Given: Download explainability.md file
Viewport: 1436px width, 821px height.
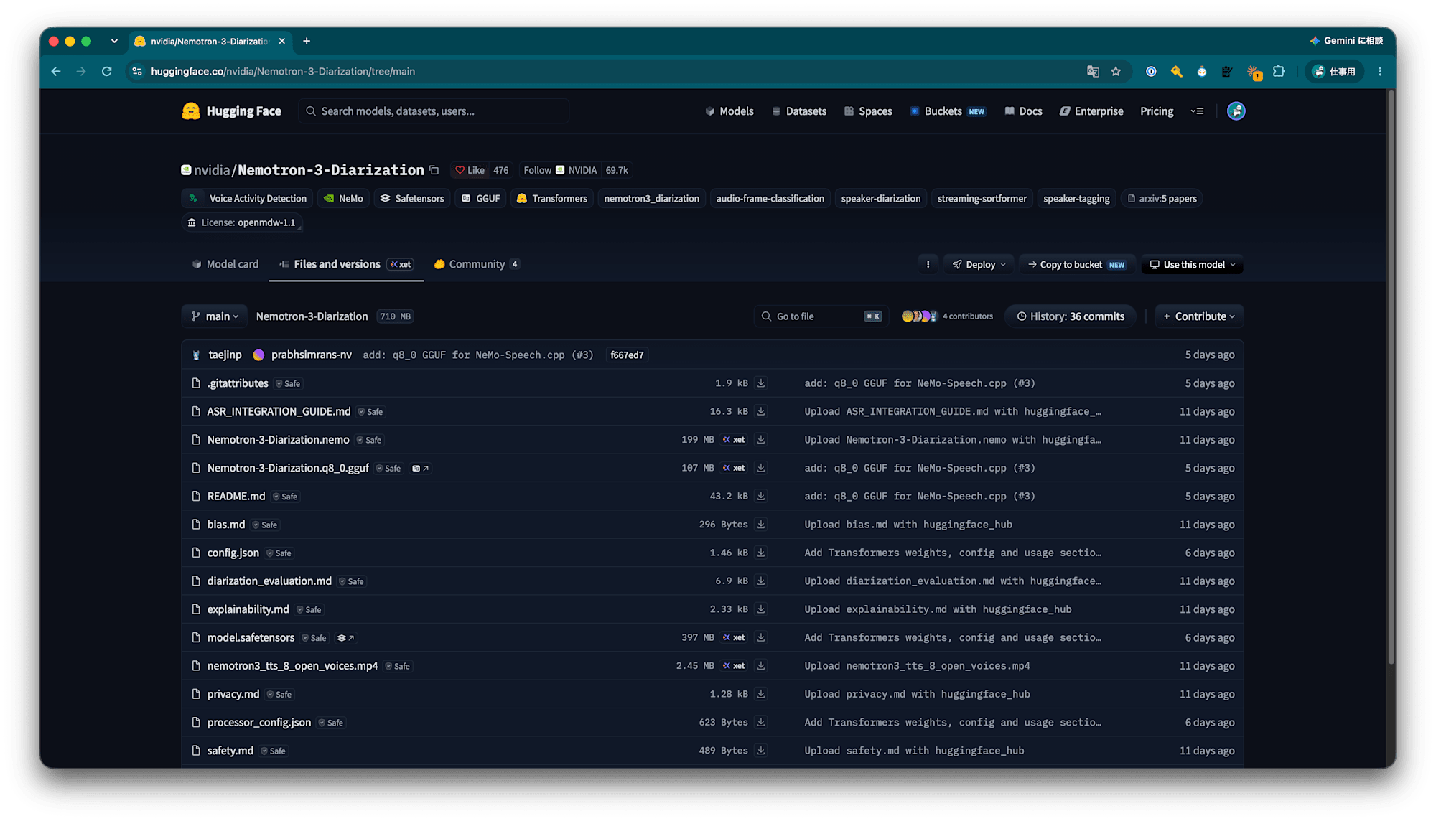Looking at the screenshot, I should 761,609.
